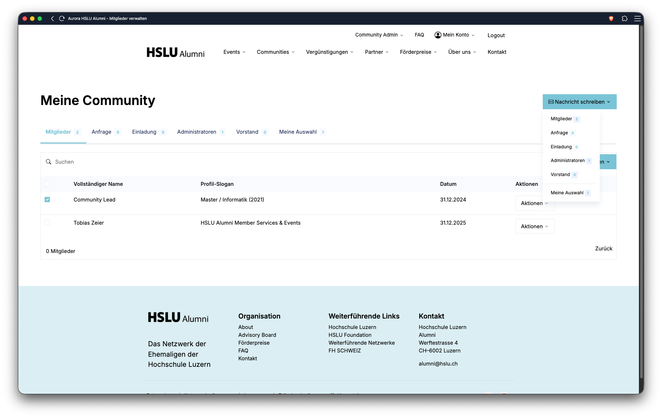The height and width of the screenshot is (418, 662).
Task: Click the Mein Konto user avatar icon
Action: click(438, 35)
